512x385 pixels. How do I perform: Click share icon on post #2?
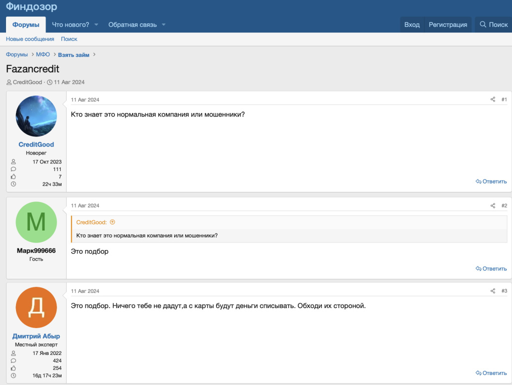pos(492,205)
